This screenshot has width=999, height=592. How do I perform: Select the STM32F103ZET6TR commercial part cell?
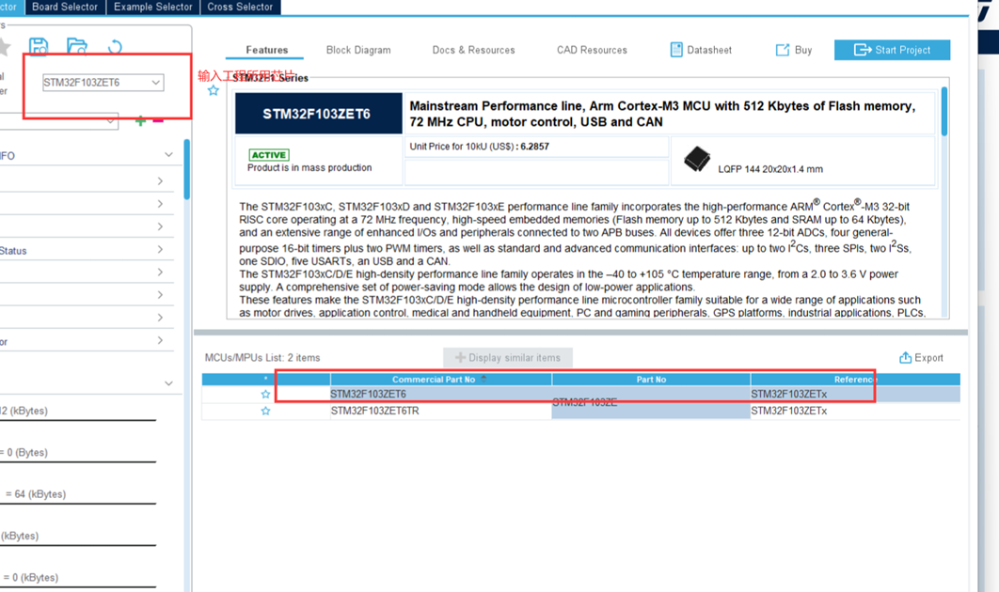pyautogui.click(x=440, y=411)
